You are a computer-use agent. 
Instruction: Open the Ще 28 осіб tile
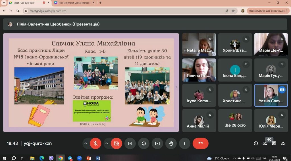click(235, 120)
